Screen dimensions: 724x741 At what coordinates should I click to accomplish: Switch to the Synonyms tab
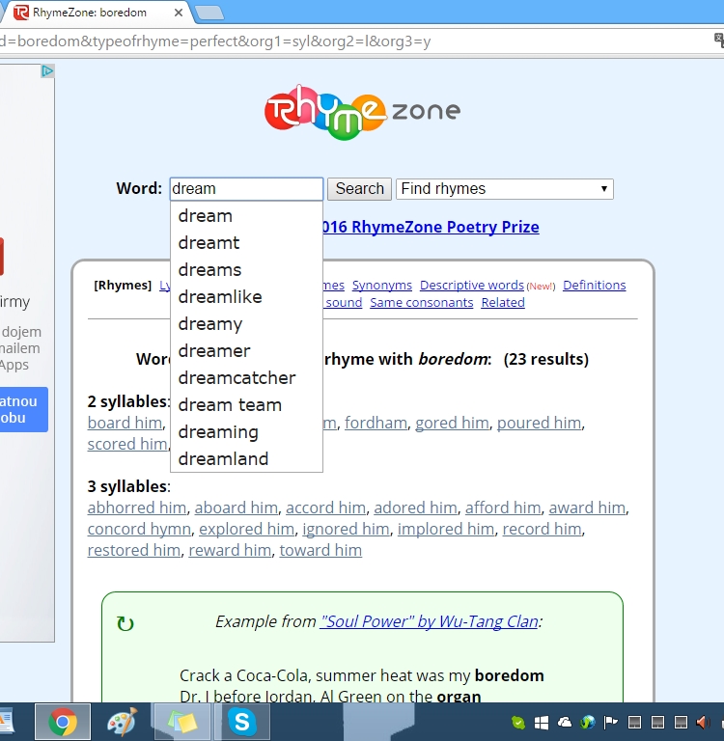coord(381,286)
